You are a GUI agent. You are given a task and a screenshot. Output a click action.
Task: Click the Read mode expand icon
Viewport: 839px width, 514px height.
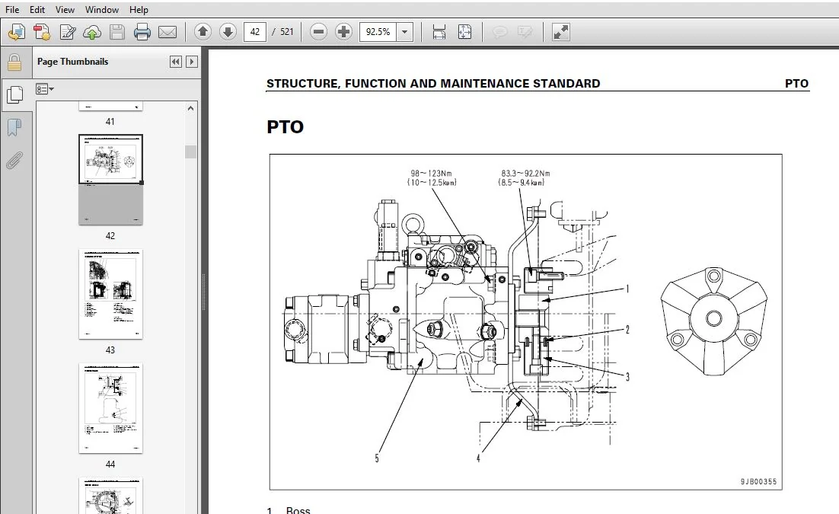(x=560, y=32)
